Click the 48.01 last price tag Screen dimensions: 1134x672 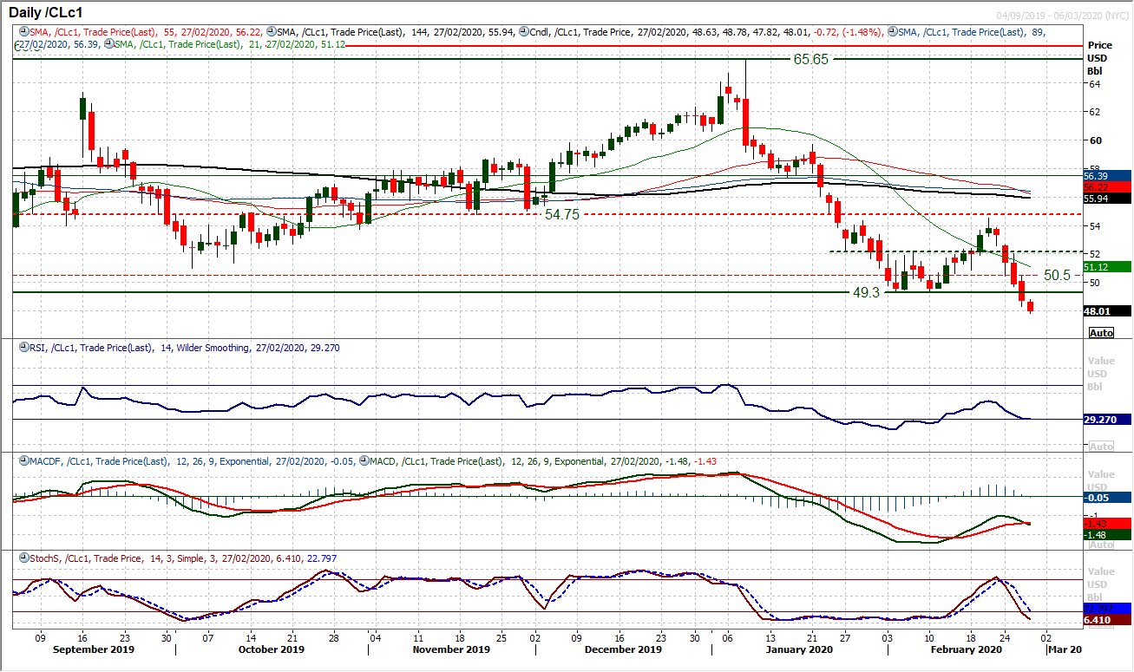point(1108,310)
